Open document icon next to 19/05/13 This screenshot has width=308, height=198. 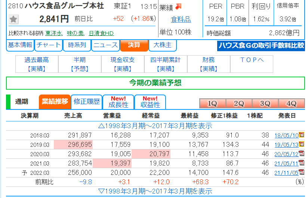[302, 144]
